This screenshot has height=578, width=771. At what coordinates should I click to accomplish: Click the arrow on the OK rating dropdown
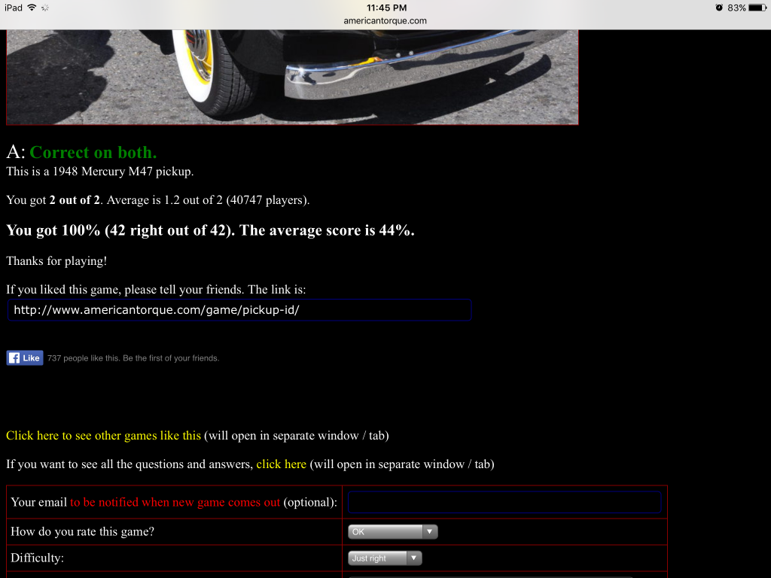point(430,532)
